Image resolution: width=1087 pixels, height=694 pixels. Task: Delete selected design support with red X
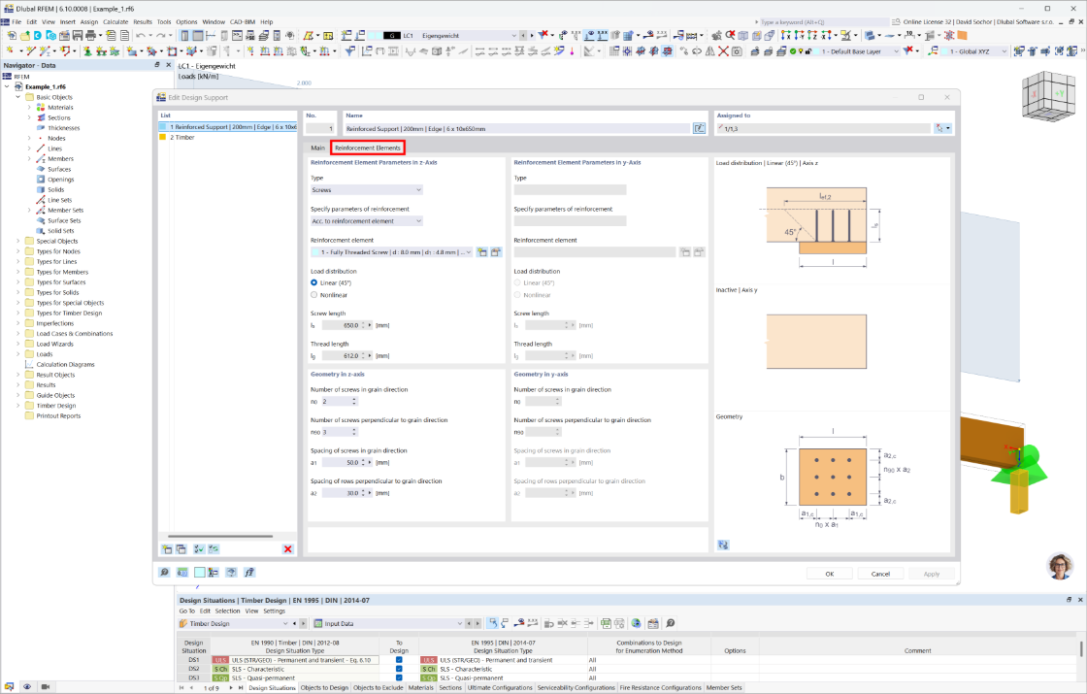tap(287, 549)
